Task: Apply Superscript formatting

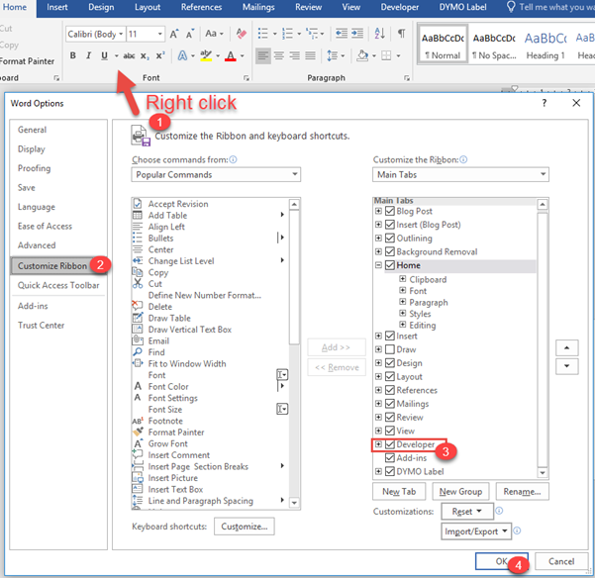Action: (160, 55)
